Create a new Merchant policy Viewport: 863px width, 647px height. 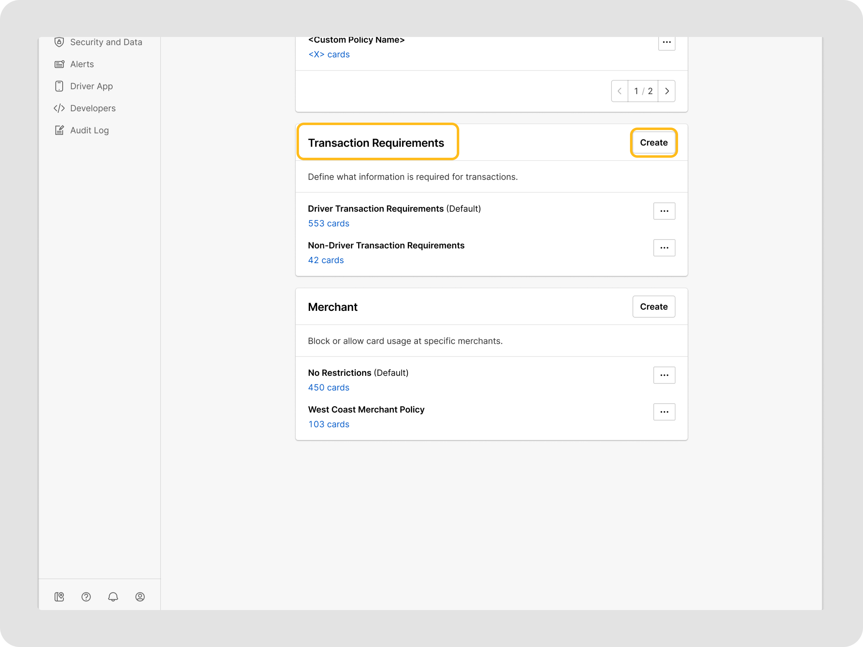click(x=653, y=307)
